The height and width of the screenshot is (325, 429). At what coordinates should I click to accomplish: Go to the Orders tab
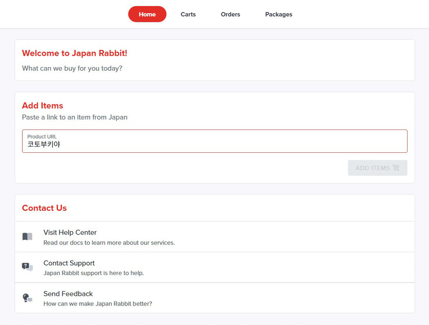[230, 14]
